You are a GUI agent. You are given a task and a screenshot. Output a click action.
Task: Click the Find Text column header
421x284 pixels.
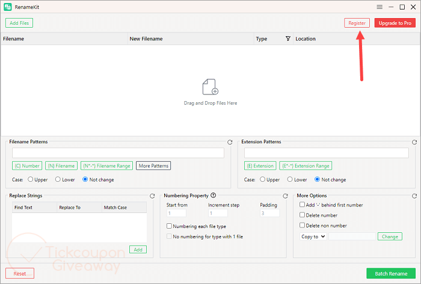point(34,208)
